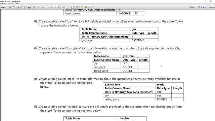Click question 06 text about the 'invoice' table
Screen dimensions: 215x121
pyautogui.click(x=108, y=109)
